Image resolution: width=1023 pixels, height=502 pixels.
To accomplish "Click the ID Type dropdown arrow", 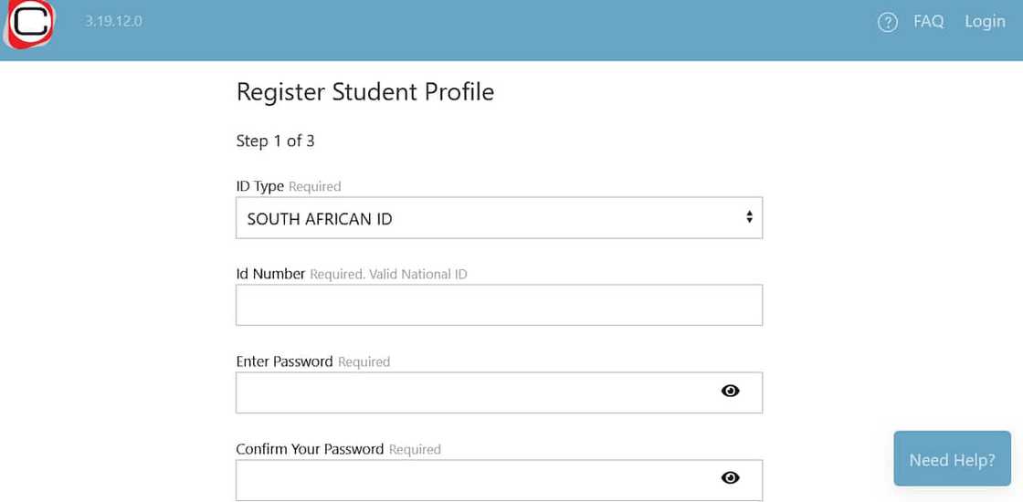I will [x=749, y=217].
